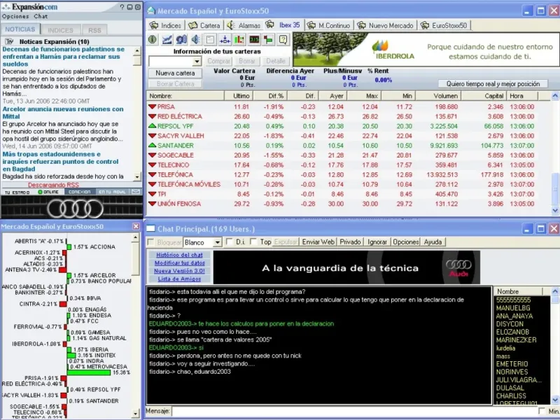Open the Blanco color dropdown in chat
This screenshot has width=560, height=420.
click(x=217, y=242)
